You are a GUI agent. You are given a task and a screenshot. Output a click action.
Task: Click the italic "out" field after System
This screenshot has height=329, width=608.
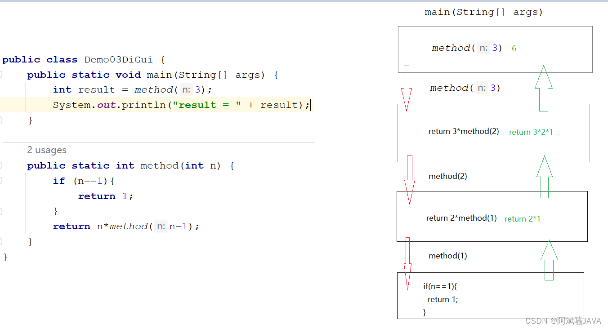point(107,105)
